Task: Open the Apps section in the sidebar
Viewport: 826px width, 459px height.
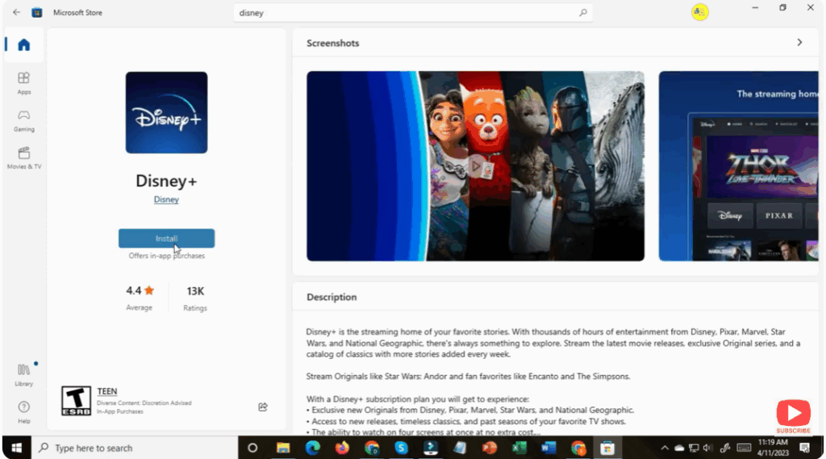Action: pyautogui.click(x=23, y=83)
